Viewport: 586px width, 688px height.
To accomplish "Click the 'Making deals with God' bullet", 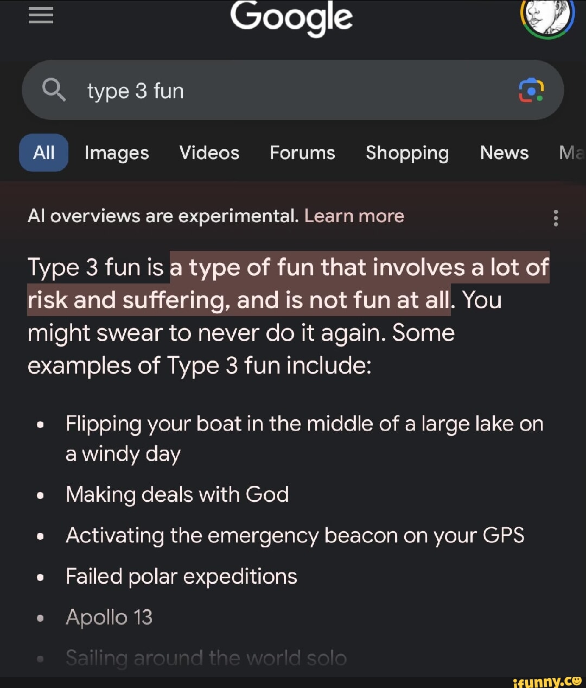I will (x=177, y=495).
